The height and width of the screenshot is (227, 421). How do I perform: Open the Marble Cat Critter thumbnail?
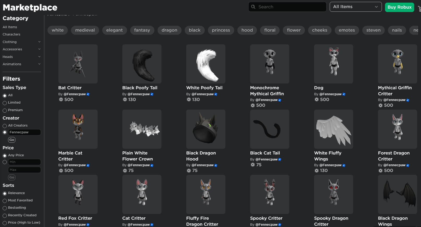click(x=78, y=129)
